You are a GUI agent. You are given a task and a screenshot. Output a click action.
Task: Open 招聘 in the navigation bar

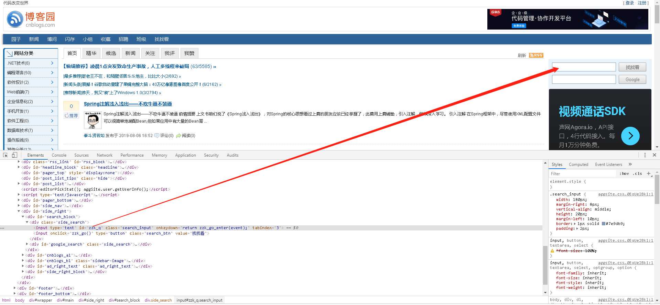(x=123, y=39)
